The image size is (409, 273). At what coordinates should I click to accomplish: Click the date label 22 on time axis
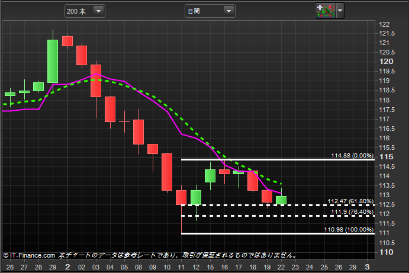pyautogui.click(x=281, y=267)
